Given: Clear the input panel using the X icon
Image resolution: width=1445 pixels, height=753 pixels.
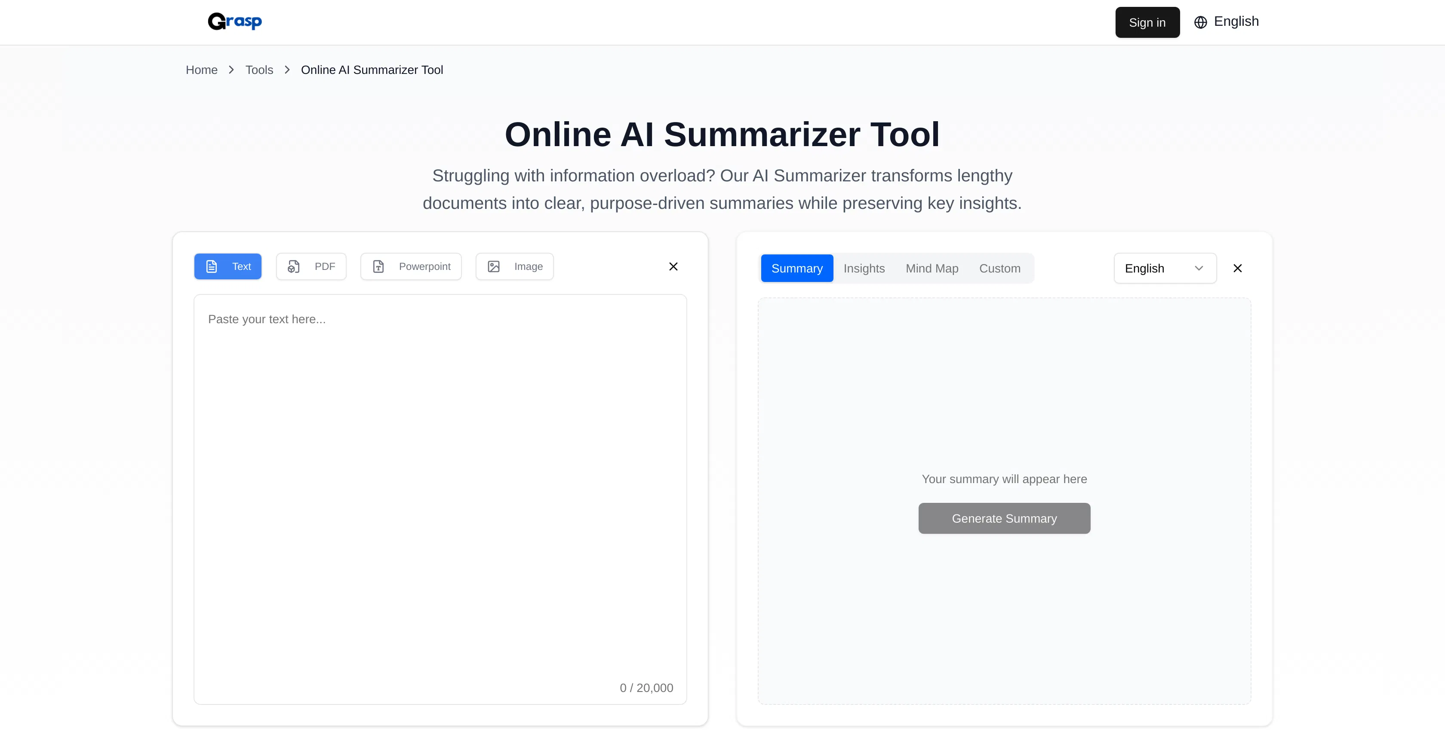Looking at the screenshot, I should point(673,266).
